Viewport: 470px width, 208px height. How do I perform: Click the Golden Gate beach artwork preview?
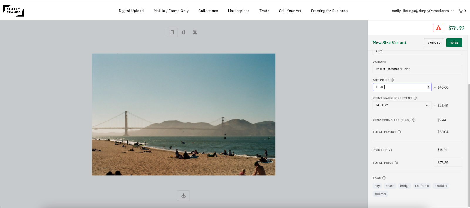(184, 114)
